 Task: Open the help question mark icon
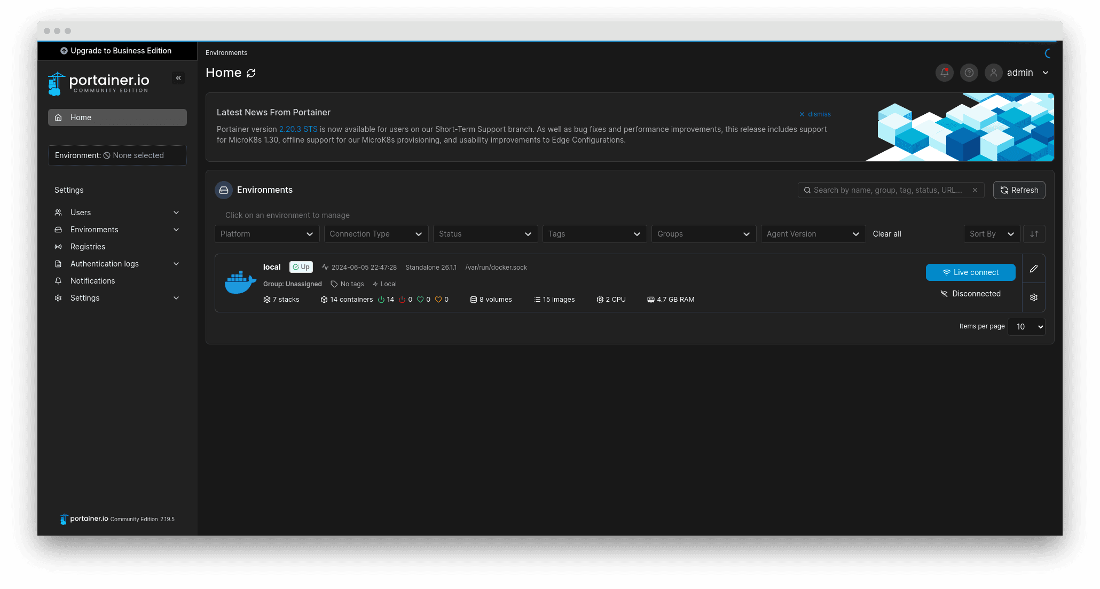tap(969, 73)
